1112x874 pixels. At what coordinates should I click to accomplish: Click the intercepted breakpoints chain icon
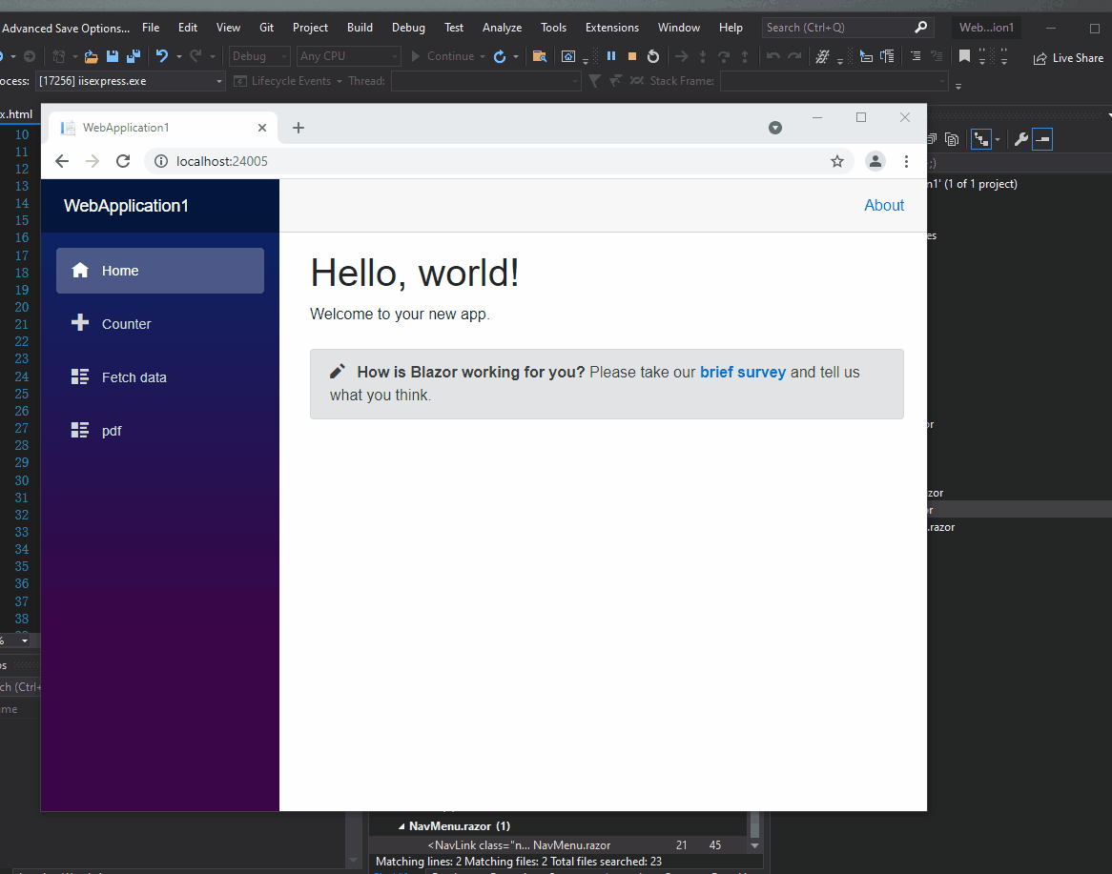click(x=822, y=56)
